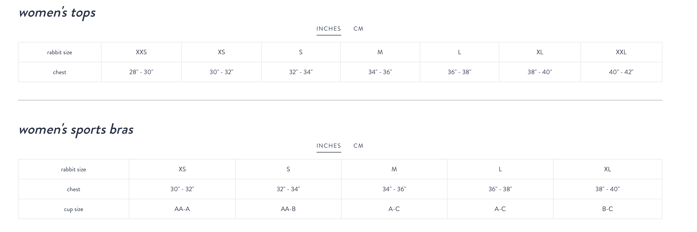Click chest row label in sports bras table
This screenshot has width=697, height=232.
[x=73, y=189]
